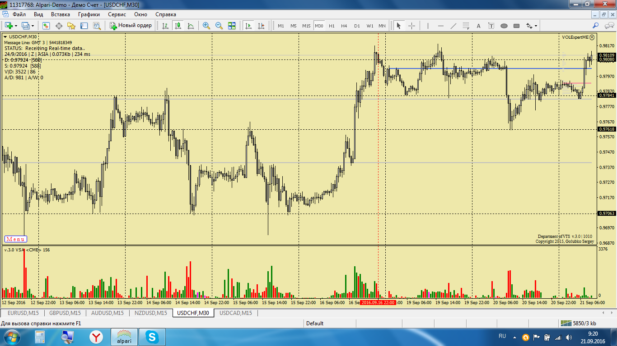Select the cursor pointer tool
617x346 pixels.
click(x=399, y=26)
